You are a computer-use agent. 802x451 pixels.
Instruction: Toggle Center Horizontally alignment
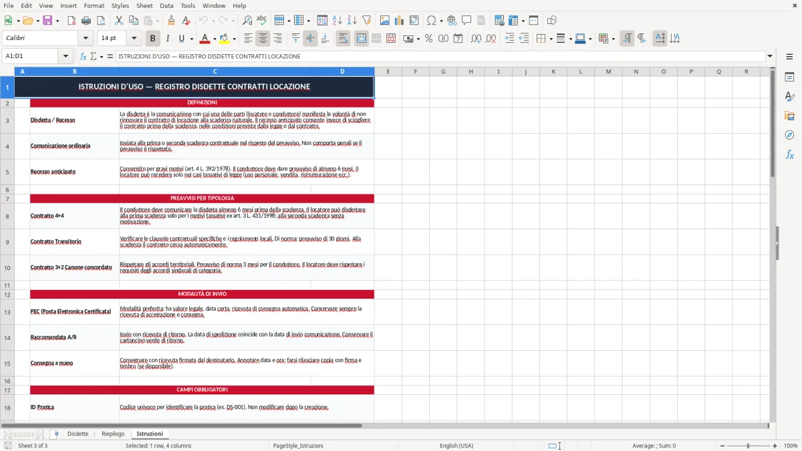[263, 39]
